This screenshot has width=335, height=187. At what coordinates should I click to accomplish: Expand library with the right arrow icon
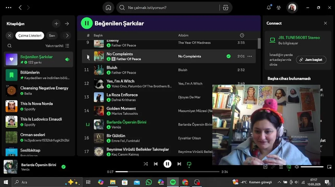[x=67, y=24]
